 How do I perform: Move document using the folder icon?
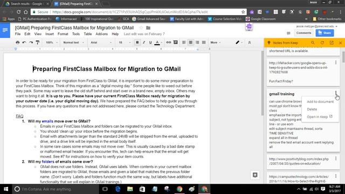coord(148,27)
